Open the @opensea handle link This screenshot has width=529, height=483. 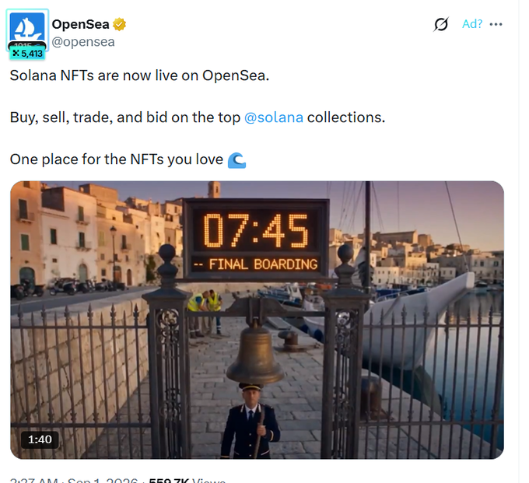point(83,42)
